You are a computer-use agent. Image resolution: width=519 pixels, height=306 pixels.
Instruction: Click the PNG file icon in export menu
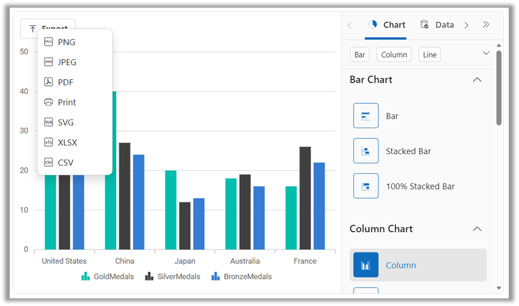tap(48, 42)
